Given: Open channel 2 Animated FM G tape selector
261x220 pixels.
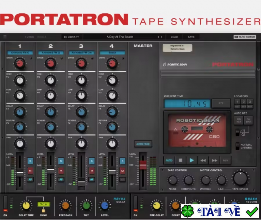Looking at the screenshot, I should click(51, 53).
